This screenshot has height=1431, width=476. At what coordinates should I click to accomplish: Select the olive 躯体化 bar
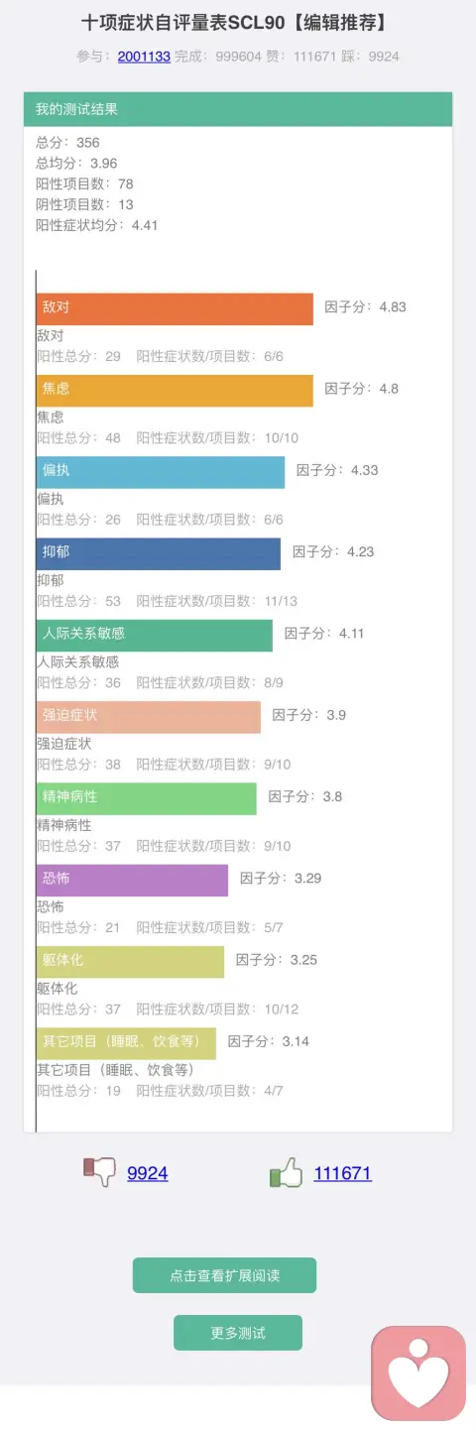point(130,961)
